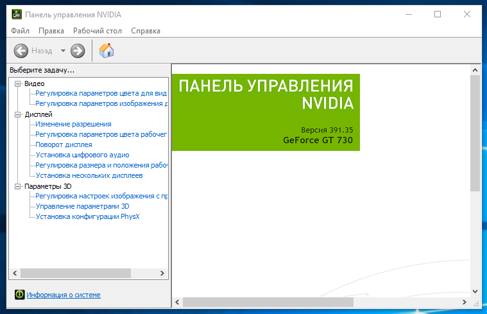
Task: Click the Back arrow icon
Action: pyautogui.click(x=21, y=51)
